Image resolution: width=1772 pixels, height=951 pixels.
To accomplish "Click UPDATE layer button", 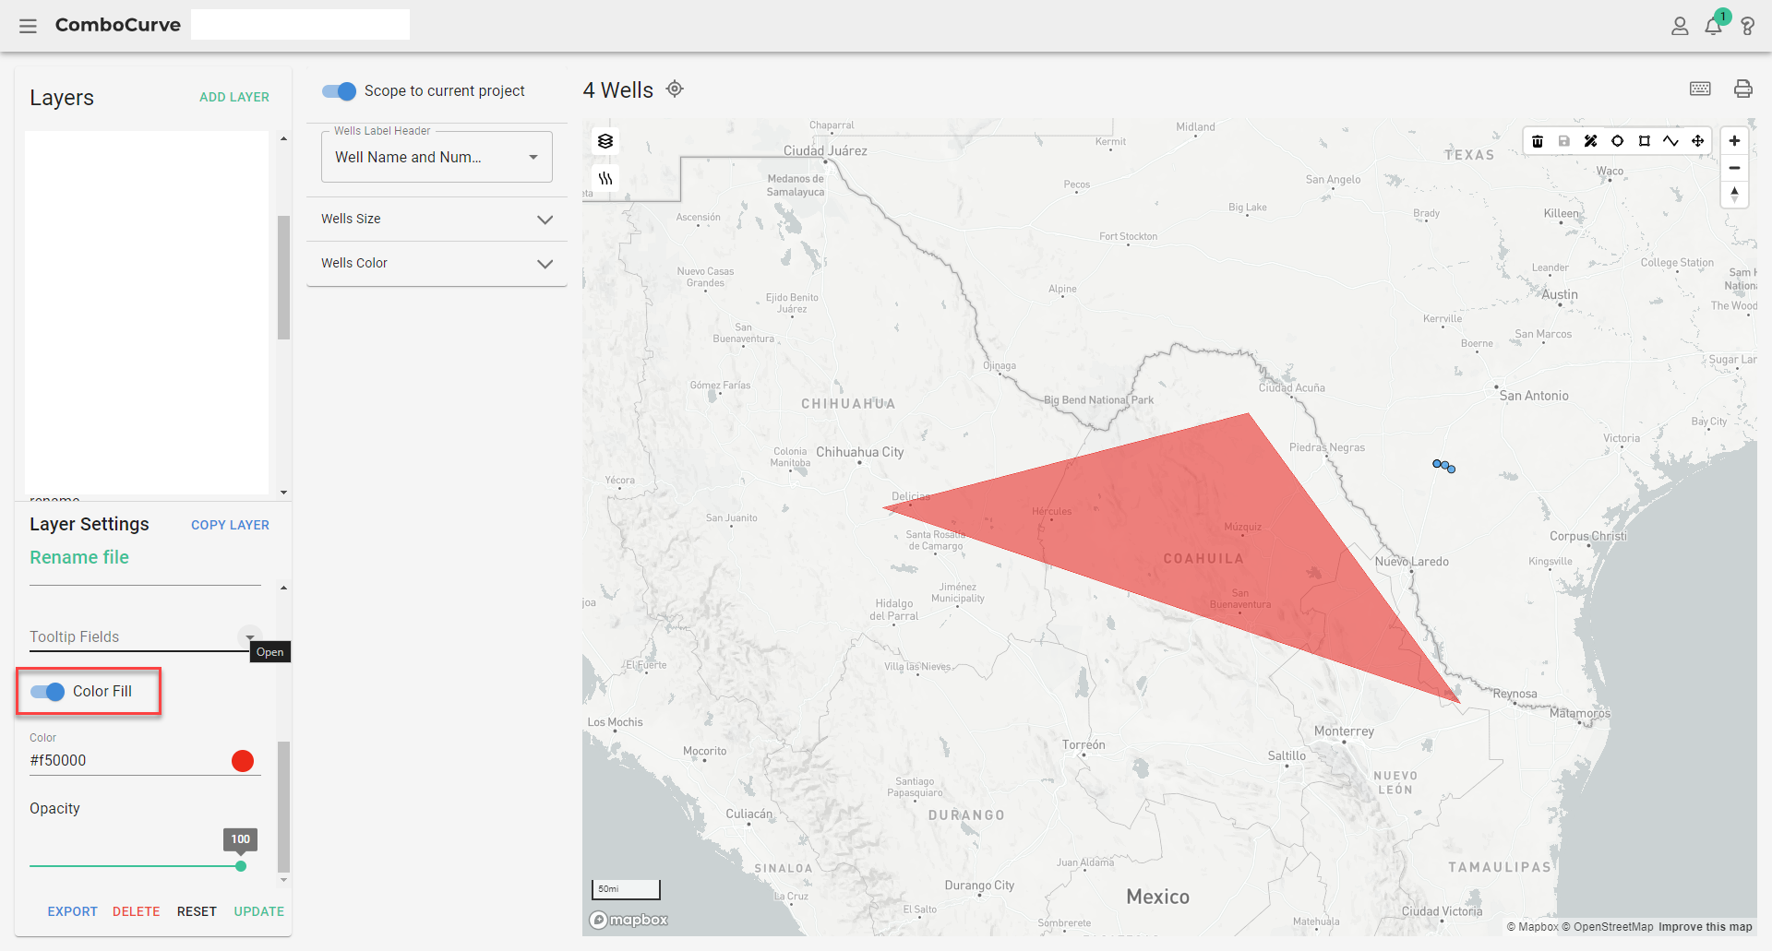I will (x=259, y=911).
